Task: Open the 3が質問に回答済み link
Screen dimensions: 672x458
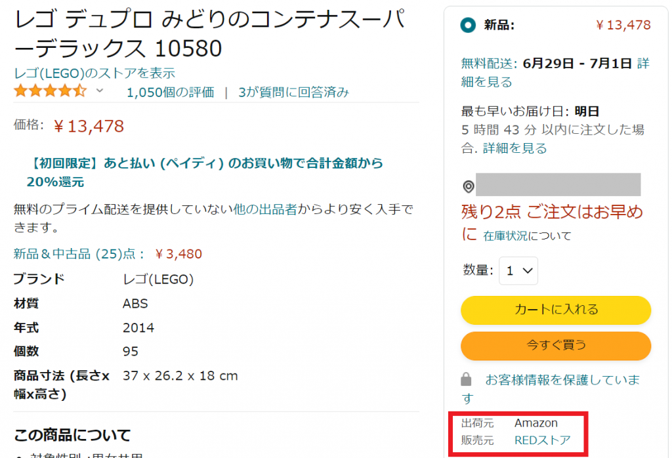Action: (x=293, y=92)
